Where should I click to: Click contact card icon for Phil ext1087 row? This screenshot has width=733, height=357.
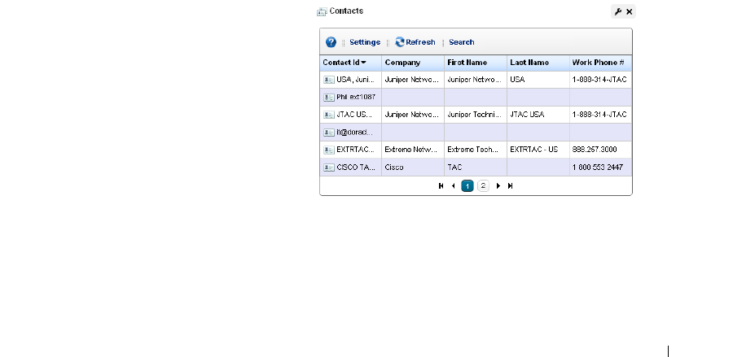click(x=329, y=98)
